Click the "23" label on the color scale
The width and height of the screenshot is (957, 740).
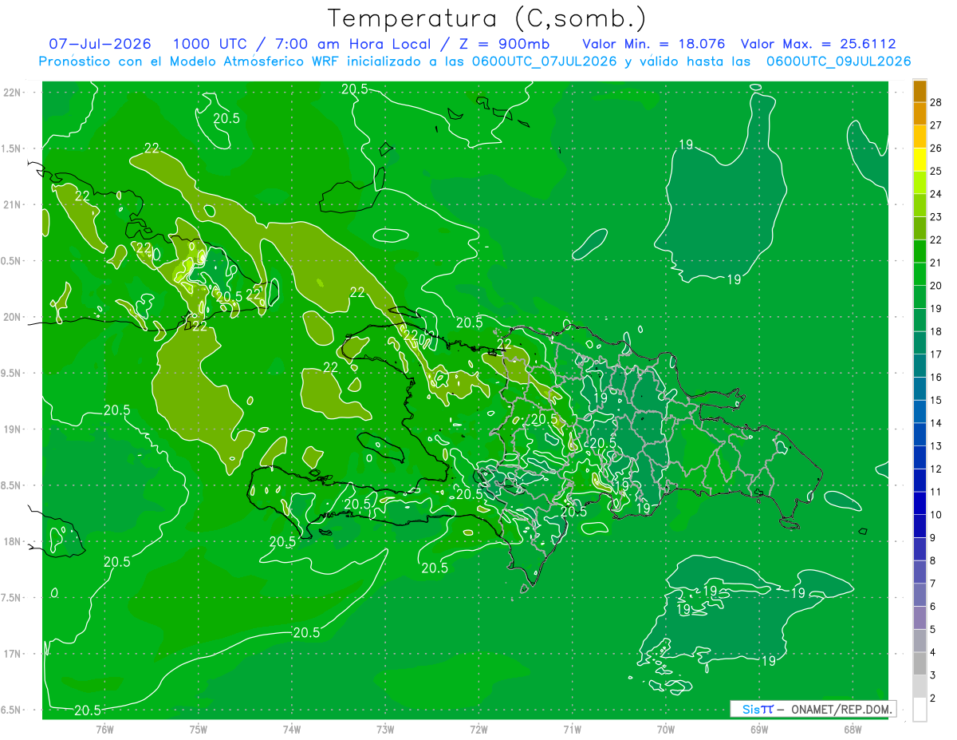click(936, 217)
